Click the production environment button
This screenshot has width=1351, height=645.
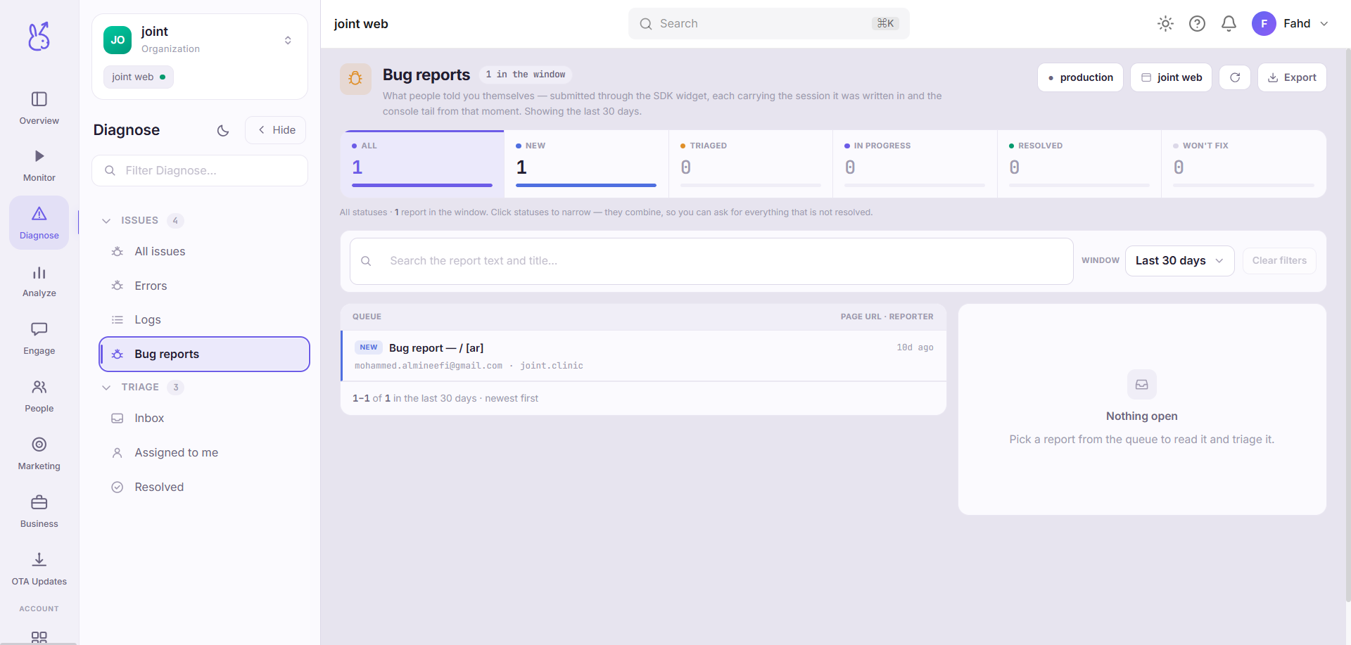(1080, 77)
